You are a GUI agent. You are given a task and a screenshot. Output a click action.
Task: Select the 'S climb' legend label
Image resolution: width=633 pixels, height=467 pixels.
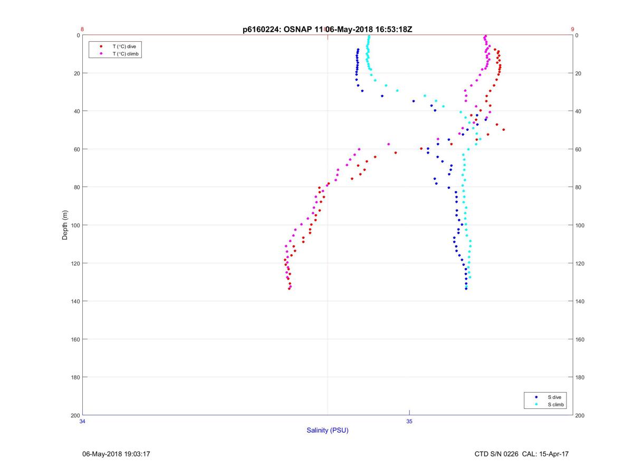555,404
